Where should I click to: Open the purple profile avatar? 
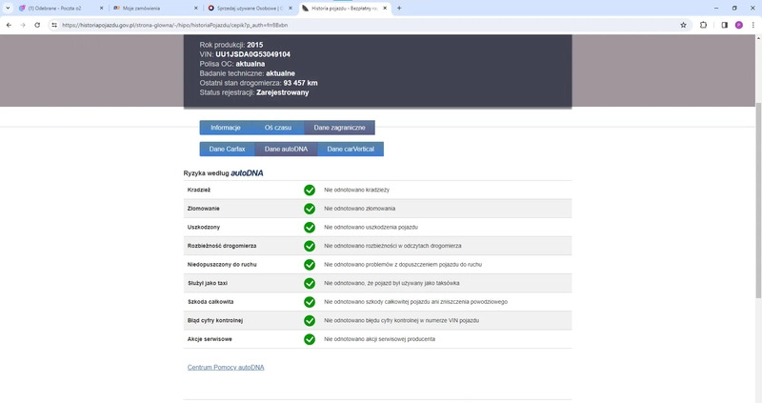coord(739,25)
